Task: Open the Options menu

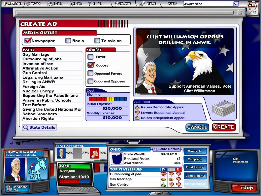Action: [x=12, y=4]
